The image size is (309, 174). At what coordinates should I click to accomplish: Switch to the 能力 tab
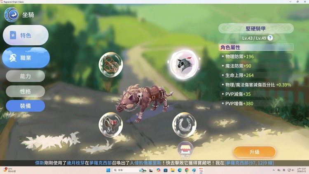(26, 76)
